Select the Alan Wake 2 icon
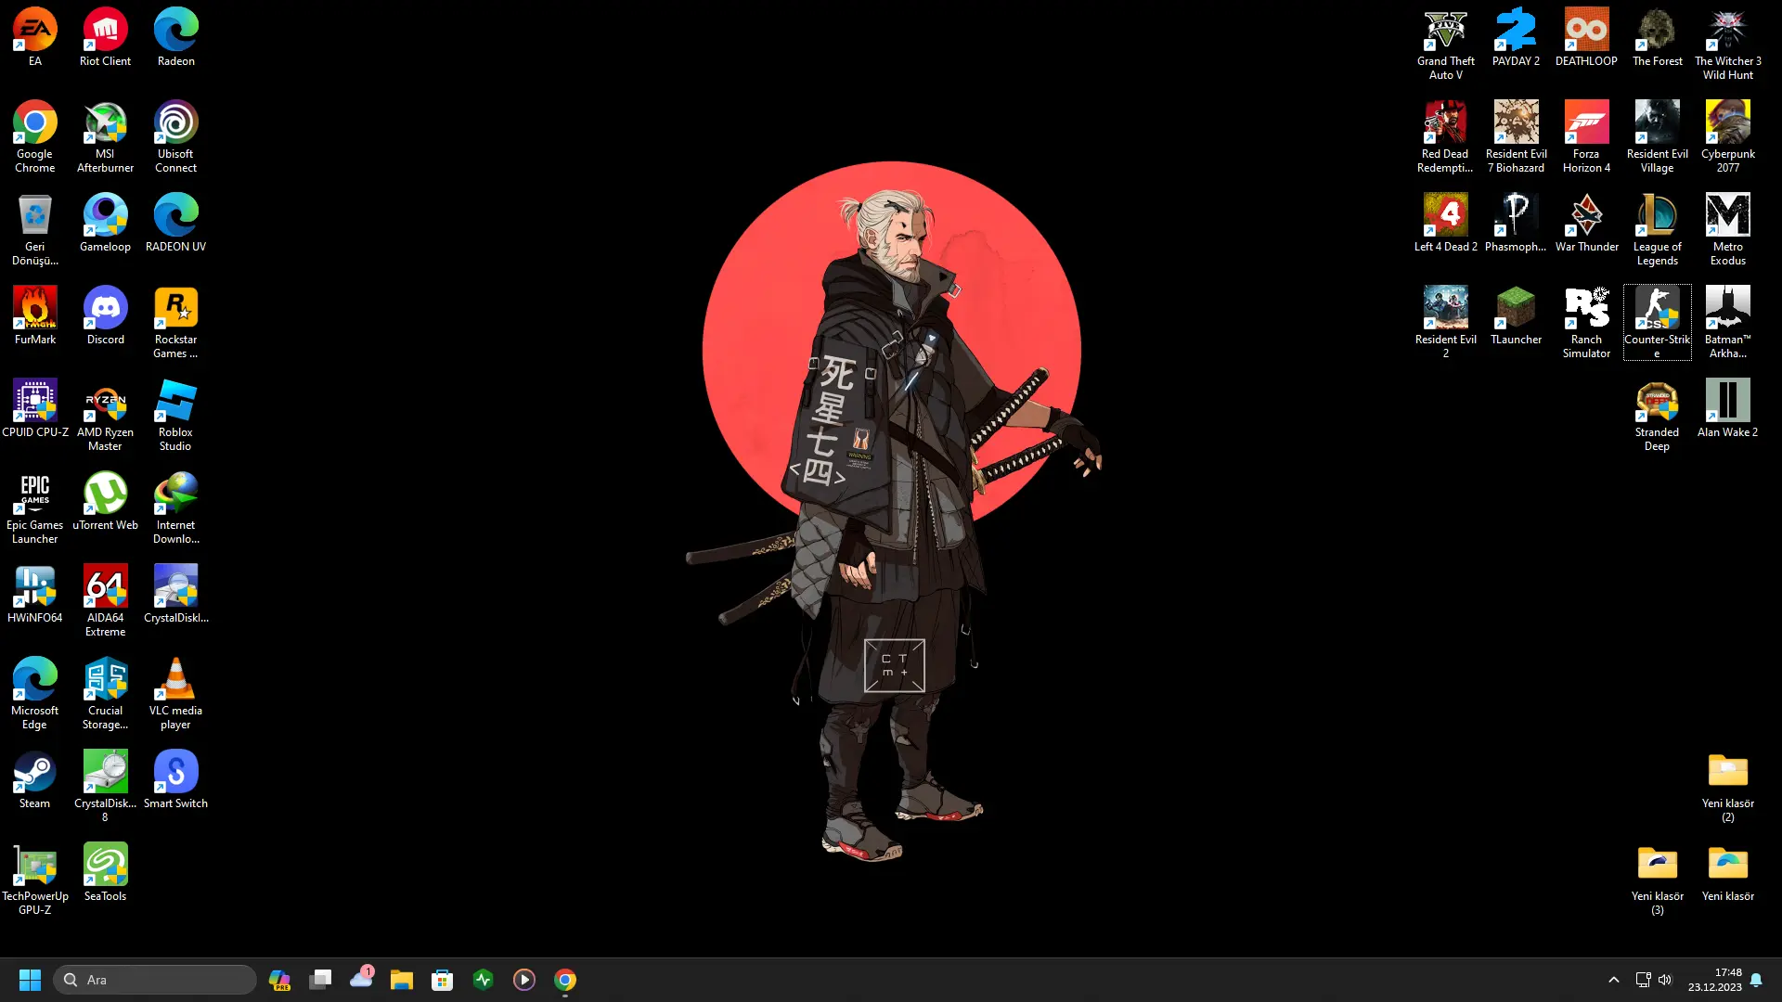This screenshot has width=1782, height=1002. tap(1727, 408)
